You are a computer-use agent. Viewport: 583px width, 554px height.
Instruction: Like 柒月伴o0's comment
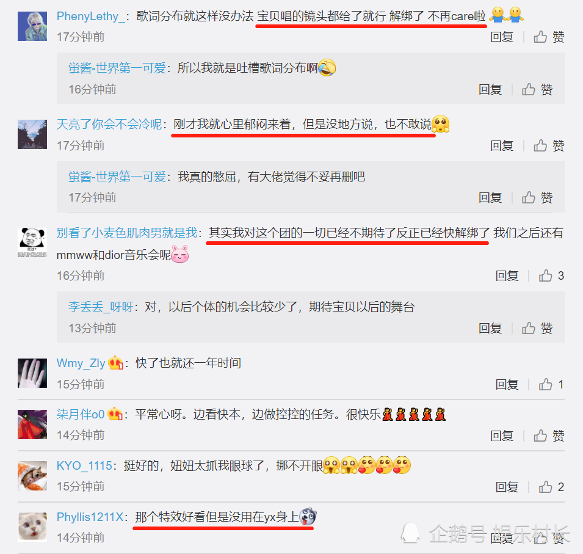point(549,436)
